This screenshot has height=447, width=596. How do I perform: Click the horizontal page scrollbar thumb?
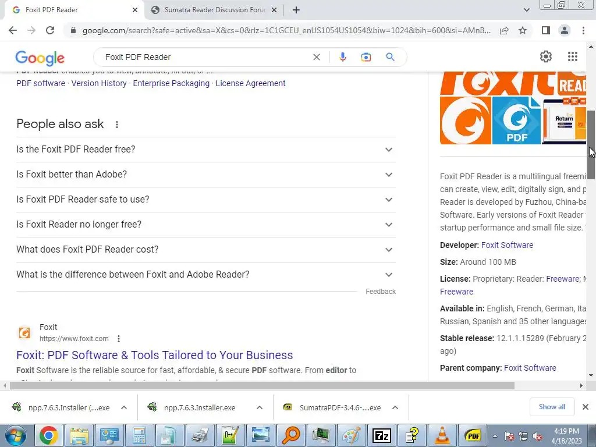262,385
